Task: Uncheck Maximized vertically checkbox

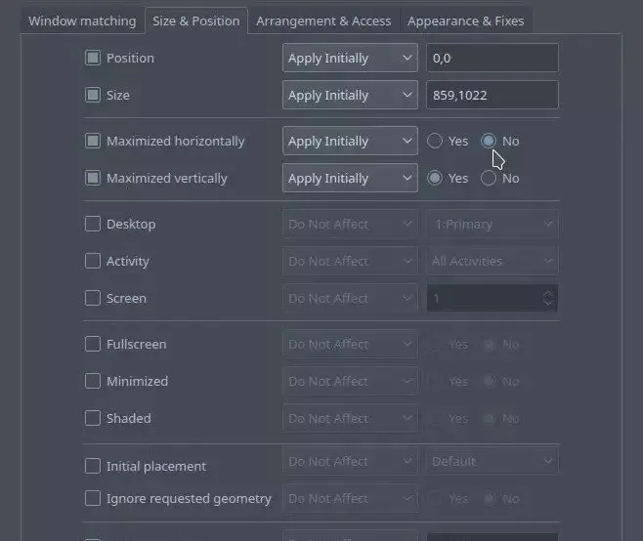Action: (x=93, y=179)
